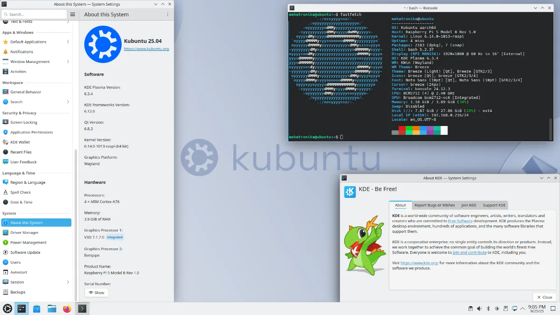Open the Report Bugs or Wishes tab
Image resolution: width=560 pixels, height=315 pixels.
(x=434, y=205)
